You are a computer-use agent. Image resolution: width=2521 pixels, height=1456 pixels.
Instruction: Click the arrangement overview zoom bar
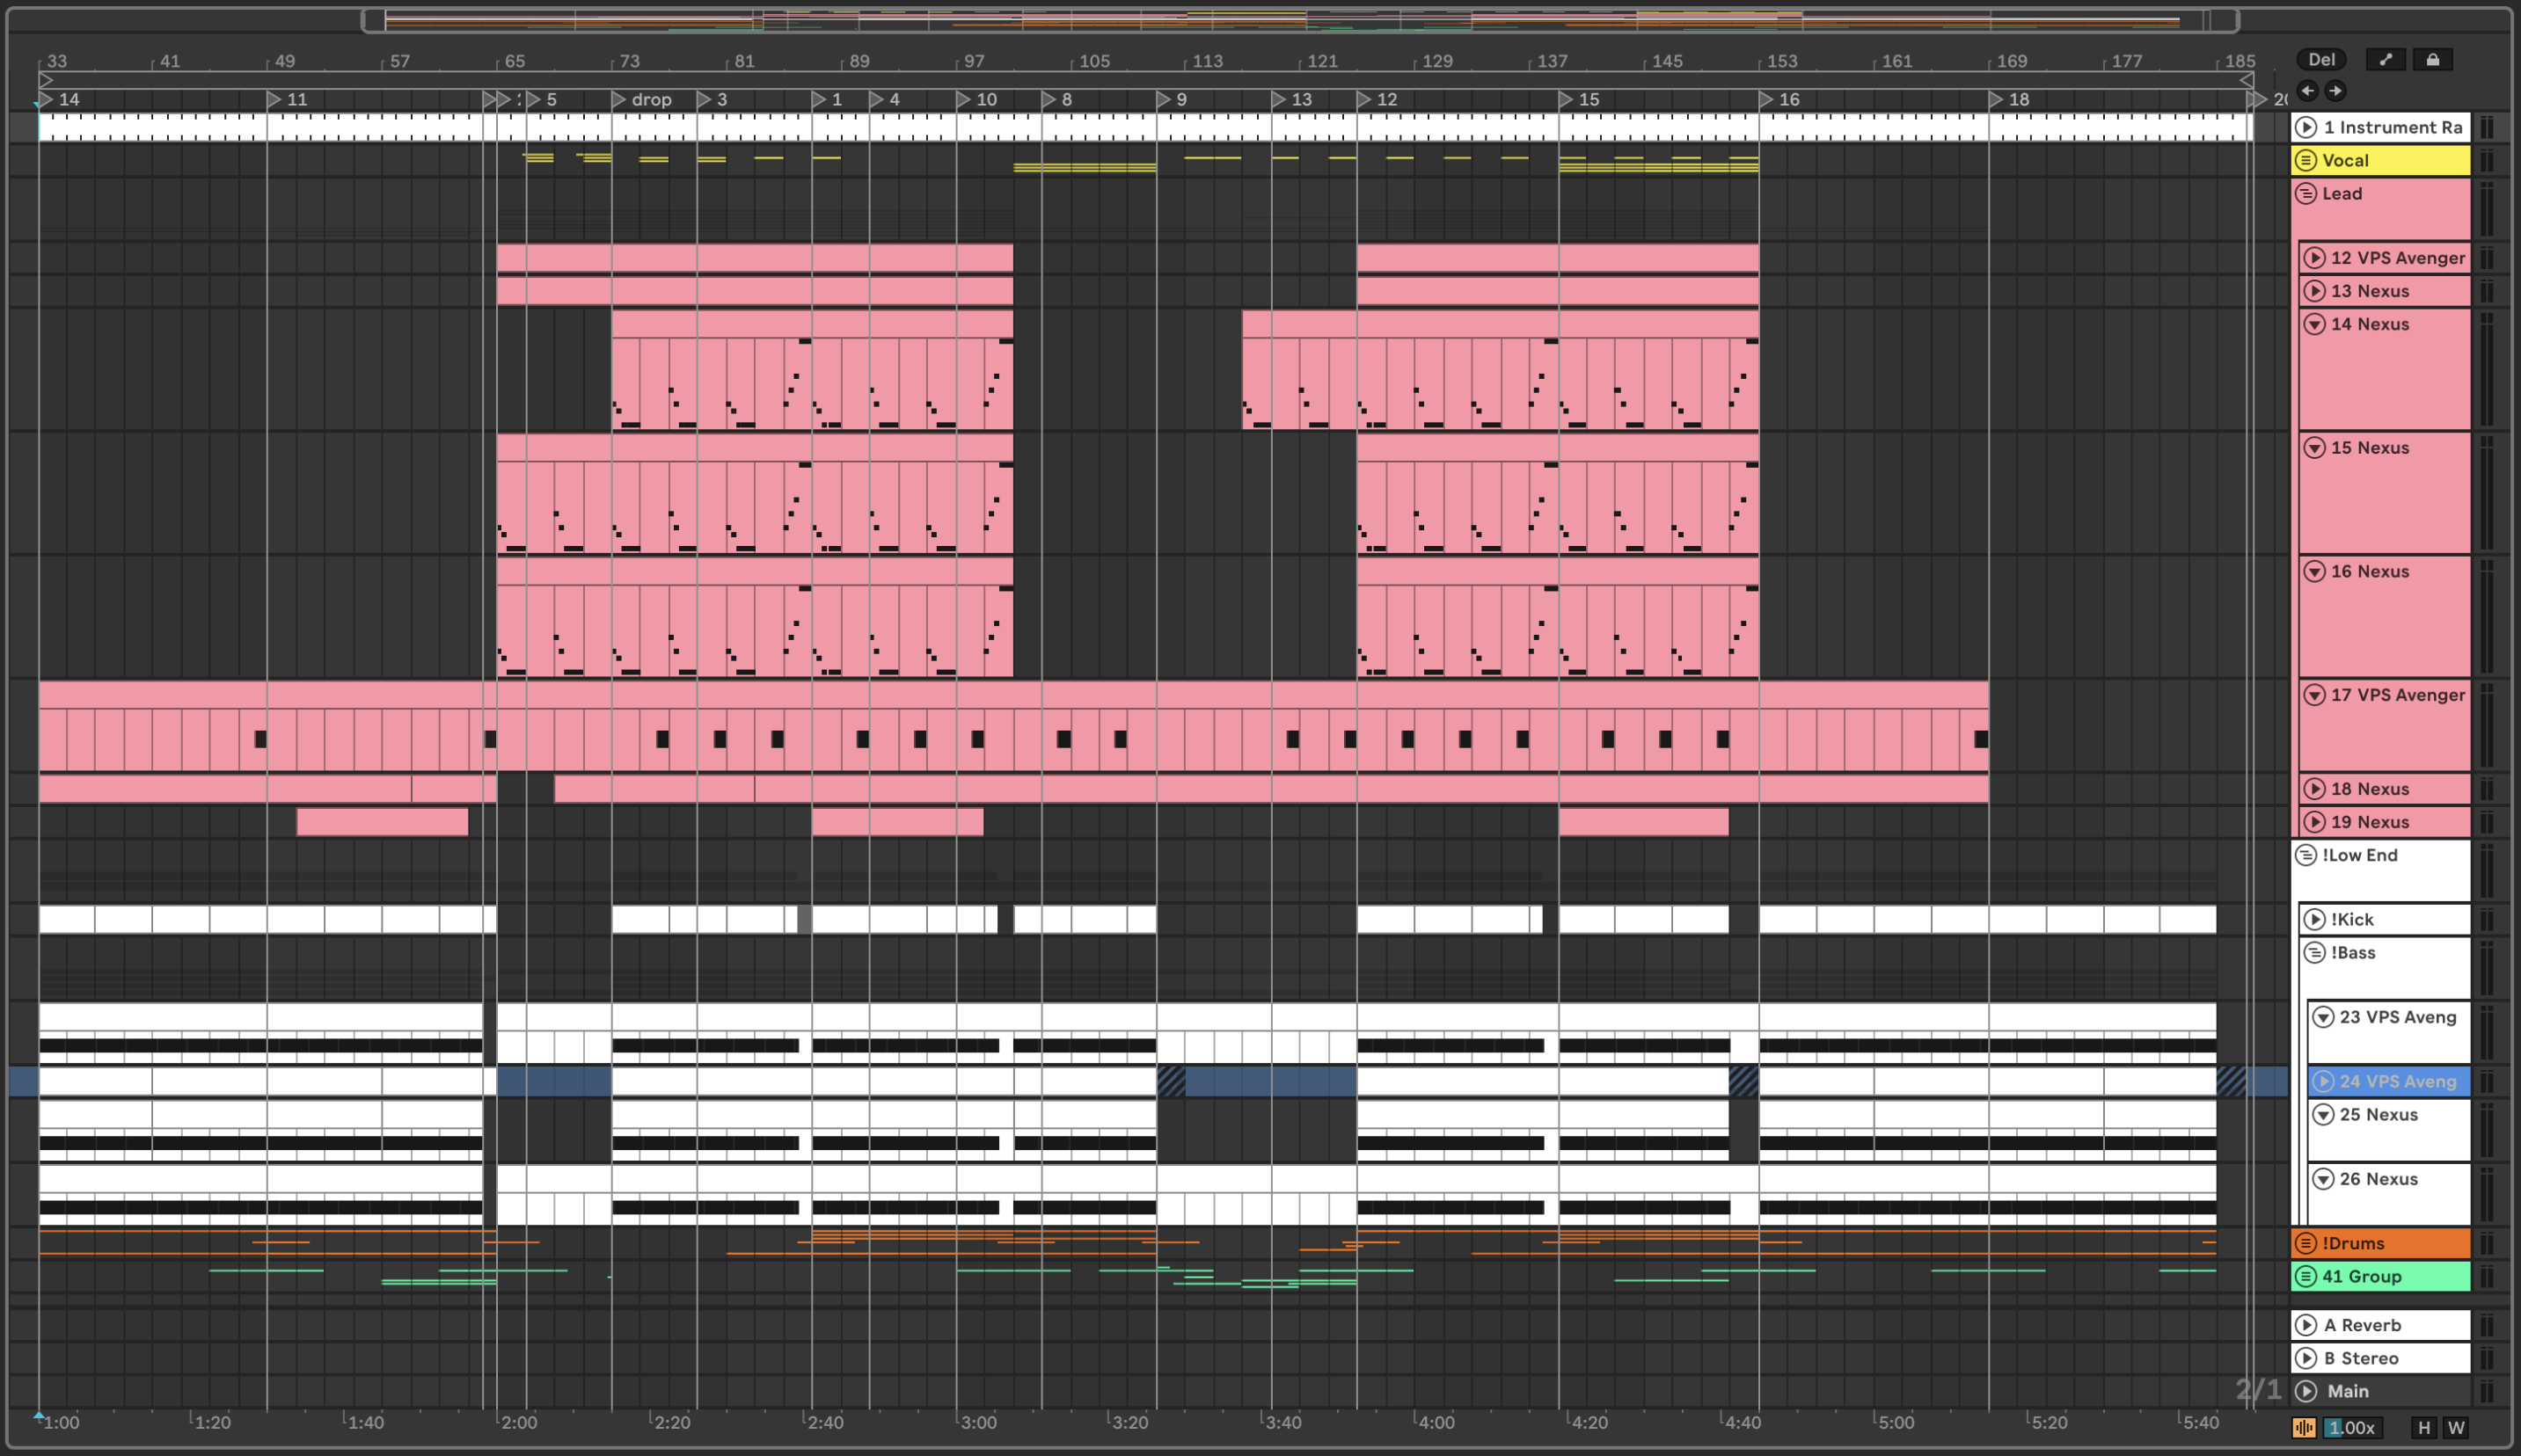point(1299,20)
